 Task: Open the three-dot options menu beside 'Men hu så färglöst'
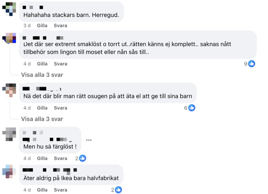(89, 140)
